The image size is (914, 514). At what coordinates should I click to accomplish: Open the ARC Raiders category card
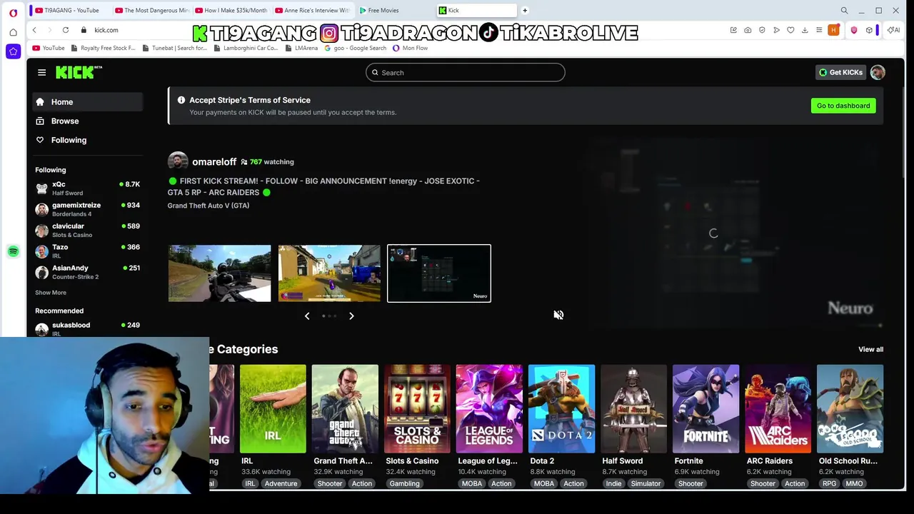778,409
